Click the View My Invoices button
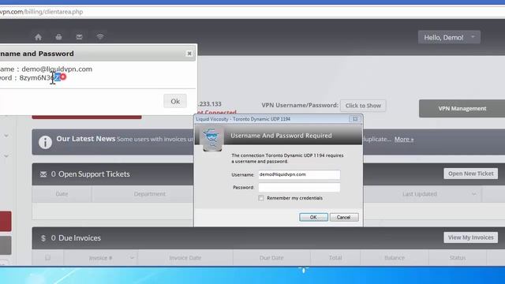The image size is (505, 284). [x=470, y=237]
